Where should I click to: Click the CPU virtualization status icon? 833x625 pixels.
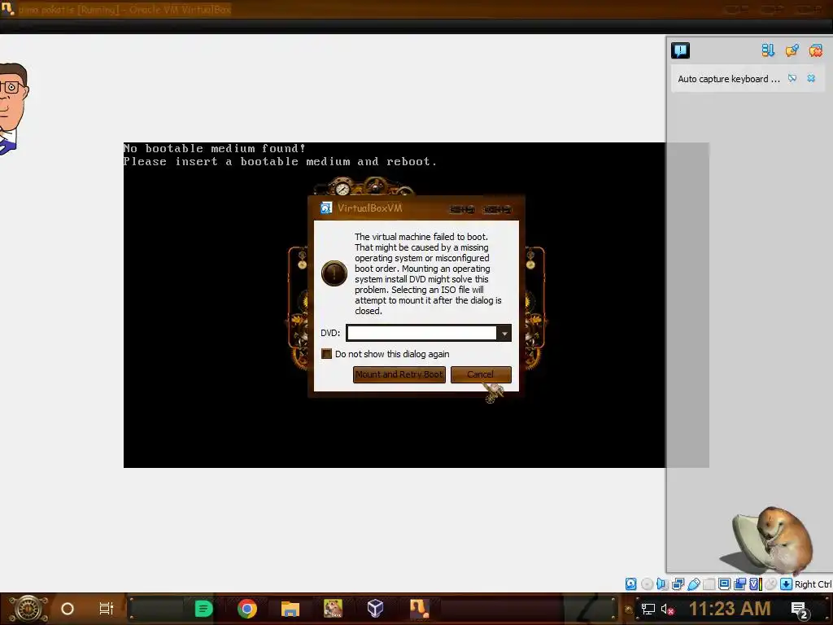755,584
